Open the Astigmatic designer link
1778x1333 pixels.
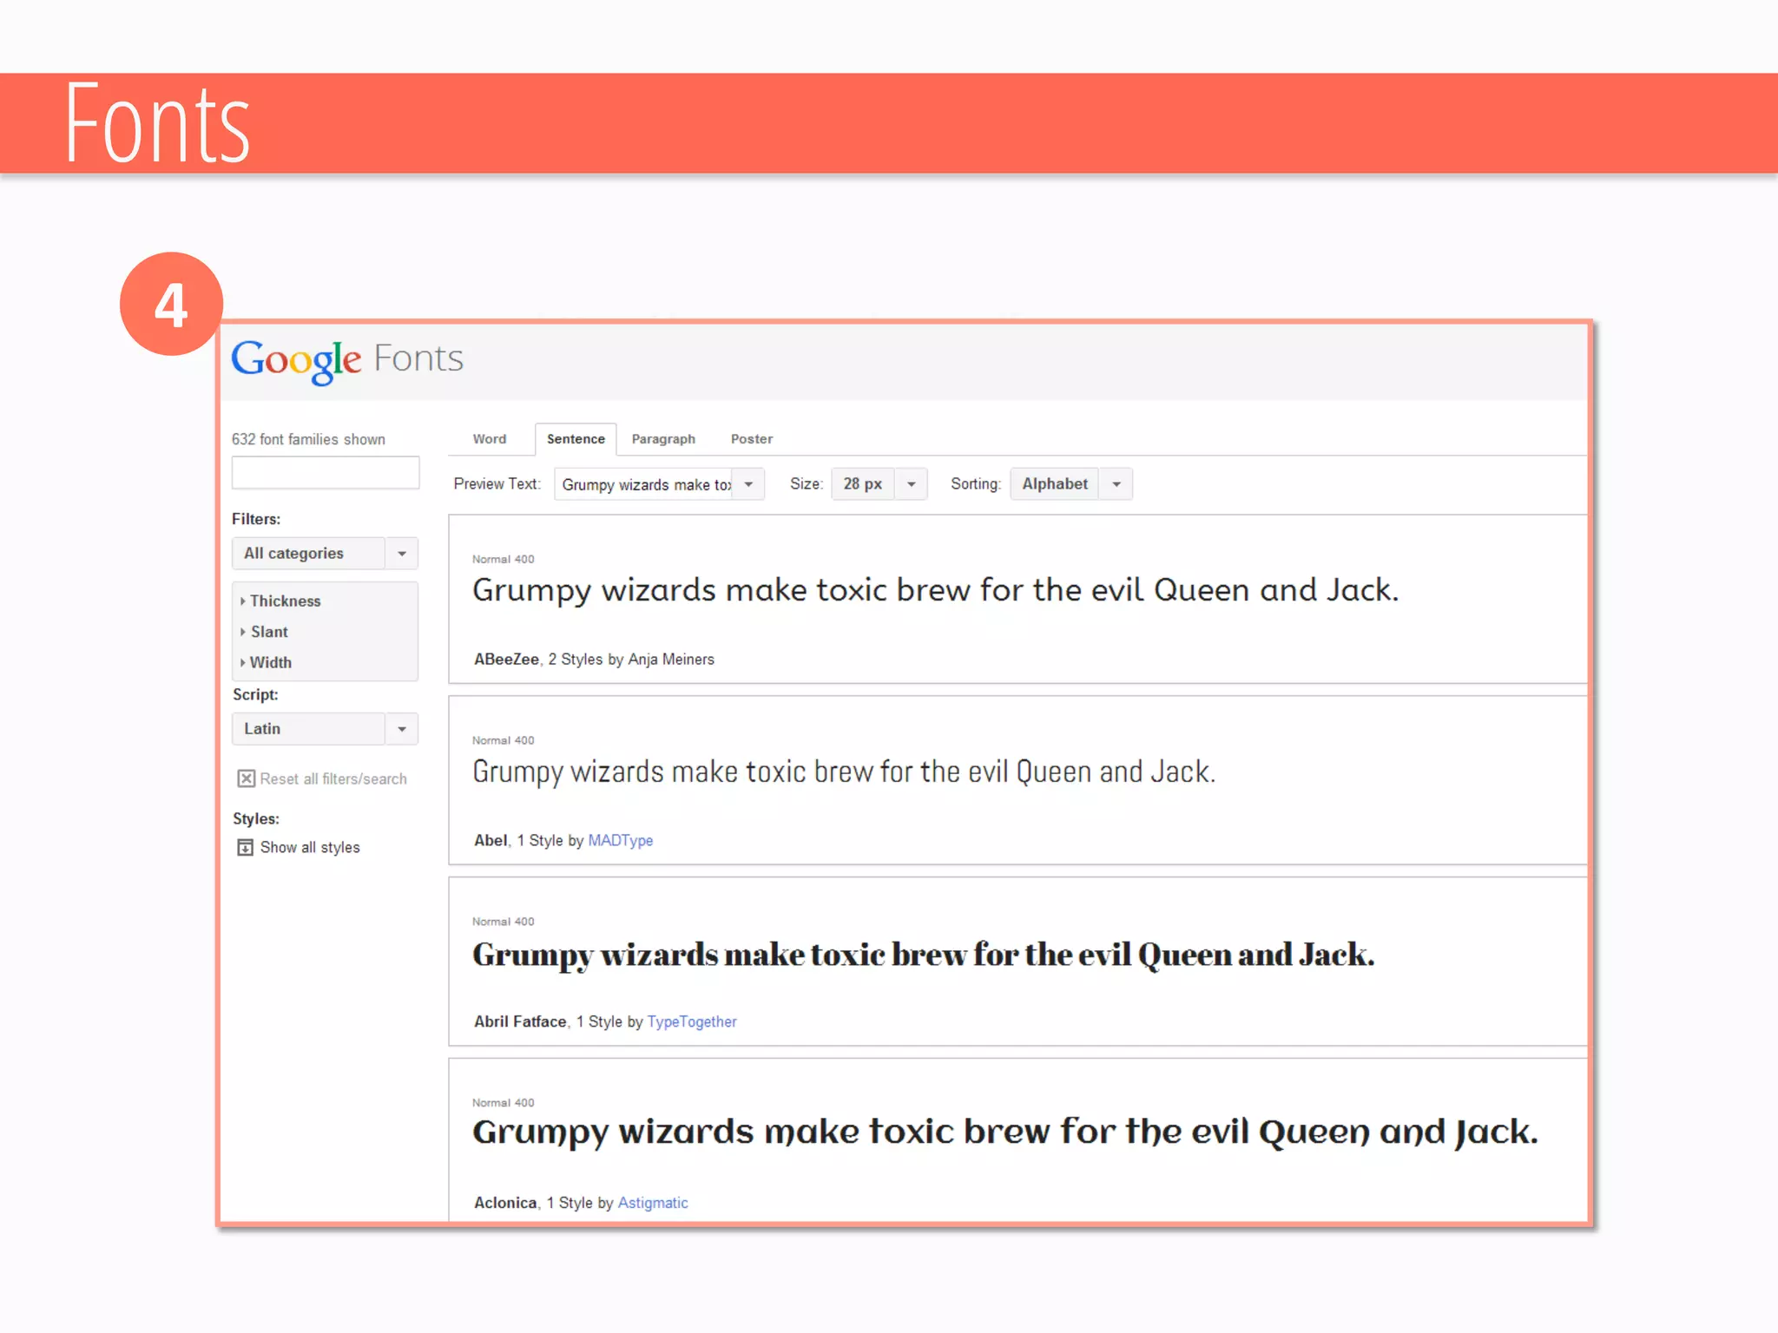653,1203
